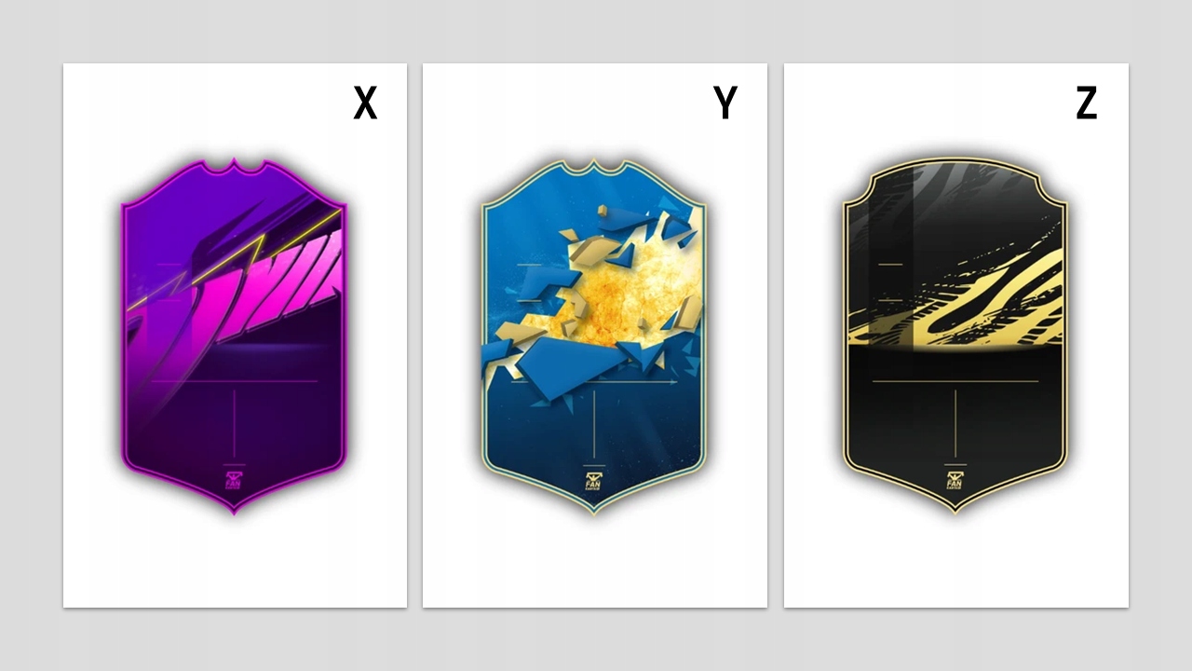Click the FAN logo on blue card

594,481
